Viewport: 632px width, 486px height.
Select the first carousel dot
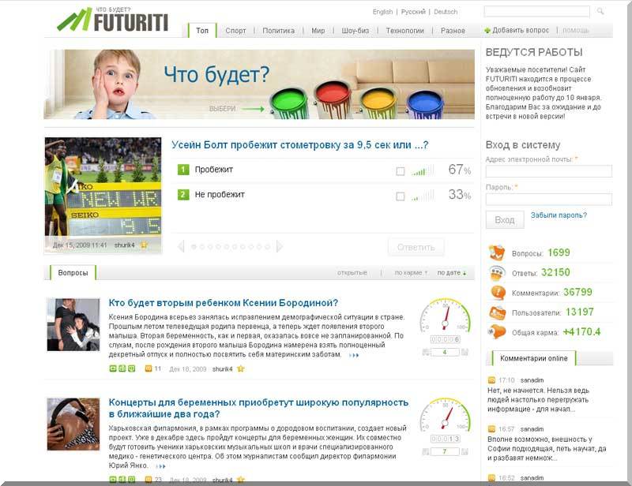pyautogui.click(x=194, y=247)
